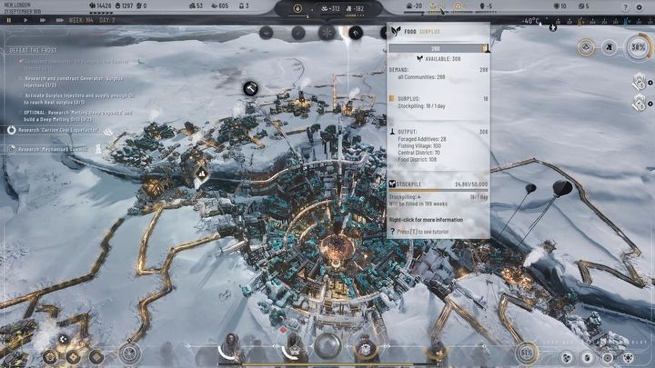Click the round arrow button beside Food tooltip

(356, 33)
